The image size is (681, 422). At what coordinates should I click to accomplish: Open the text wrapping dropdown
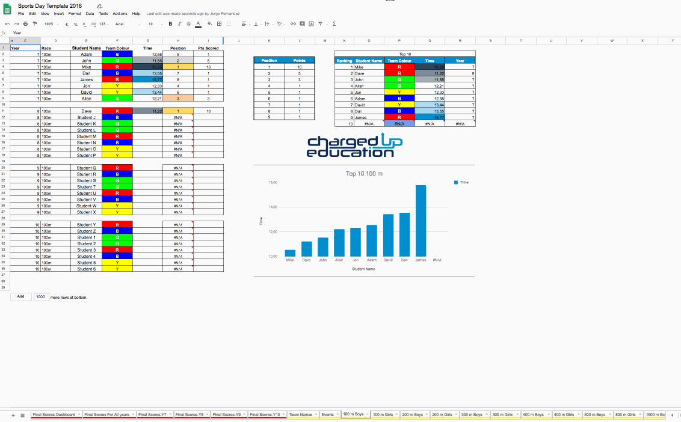pyautogui.click(x=268, y=24)
